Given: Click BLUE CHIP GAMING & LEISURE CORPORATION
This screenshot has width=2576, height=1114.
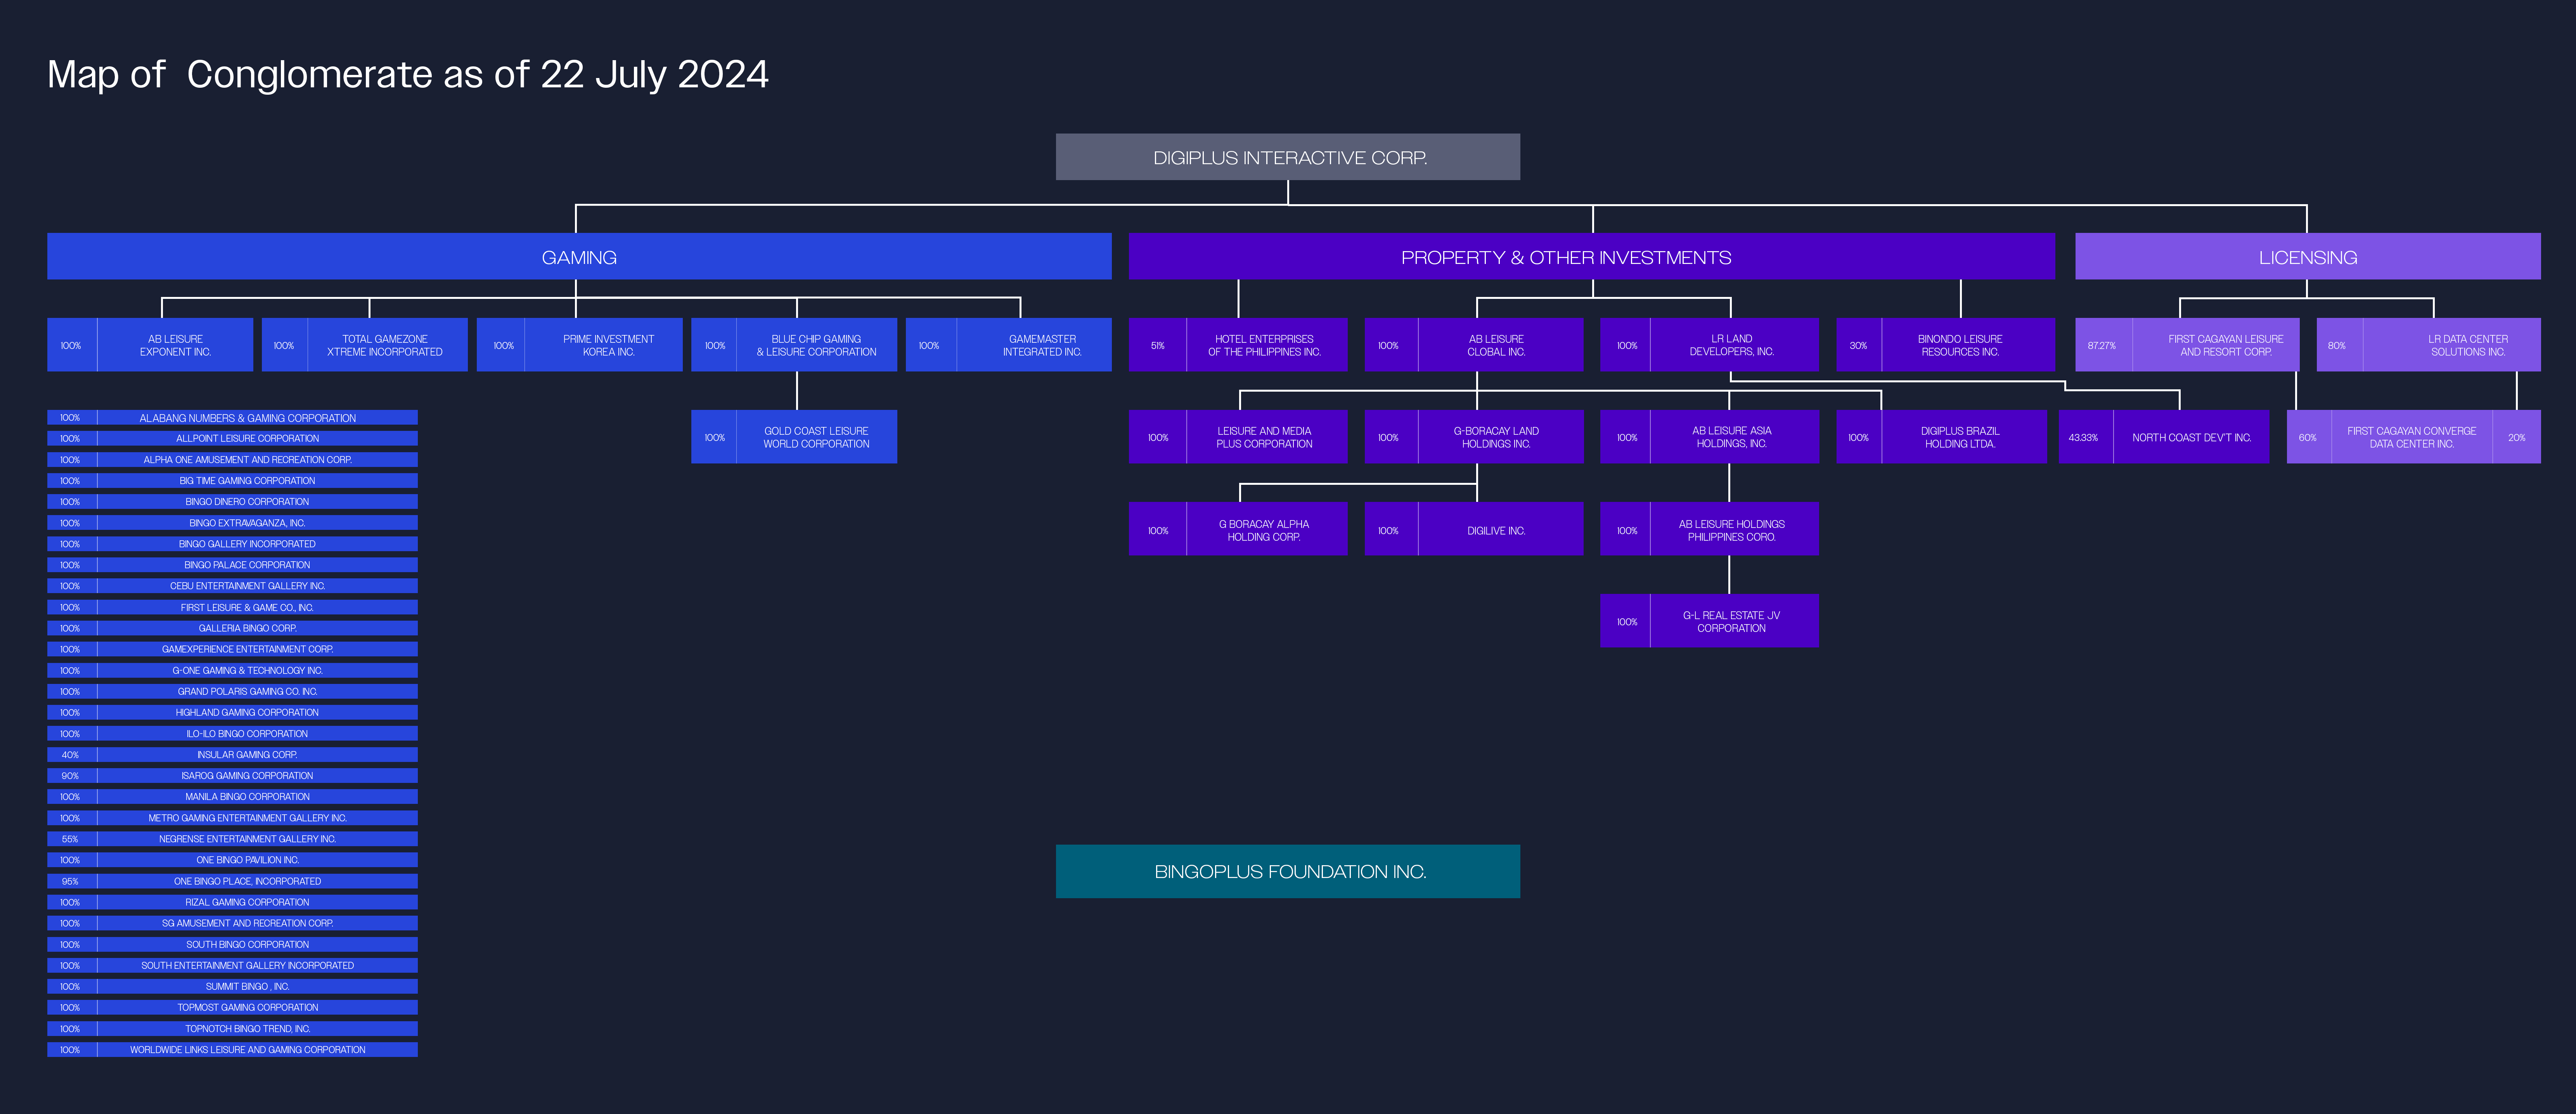Looking at the screenshot, I should [794, 345].
